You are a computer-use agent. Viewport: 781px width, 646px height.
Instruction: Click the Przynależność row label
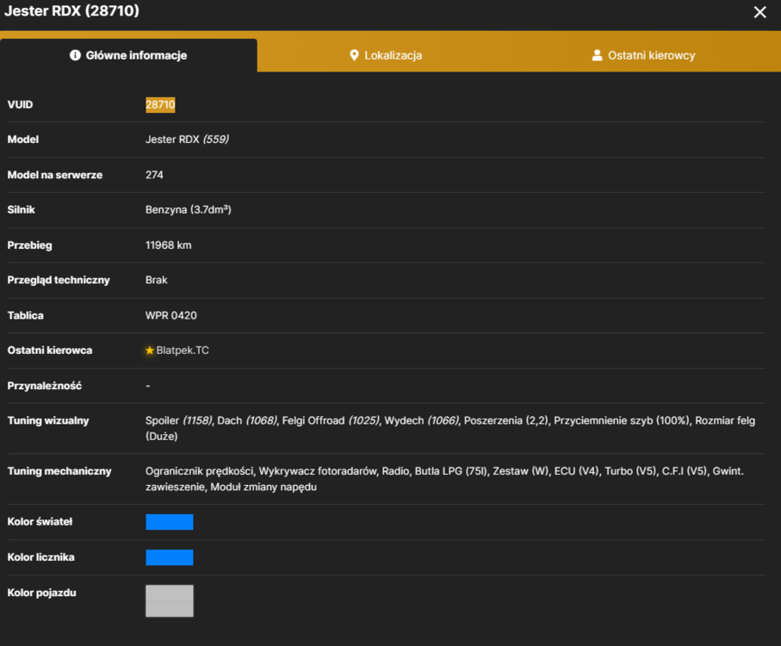[44, 386]
